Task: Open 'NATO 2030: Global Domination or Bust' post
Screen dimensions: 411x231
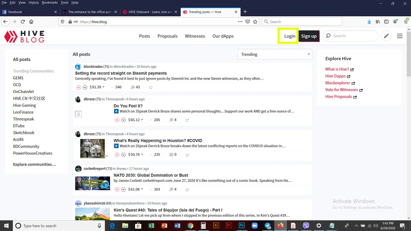Action: (151, 175)
